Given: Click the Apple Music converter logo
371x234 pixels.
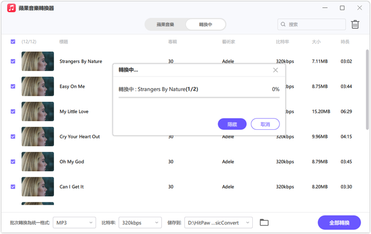Looking at the screenshot, I should click(11, 8).
